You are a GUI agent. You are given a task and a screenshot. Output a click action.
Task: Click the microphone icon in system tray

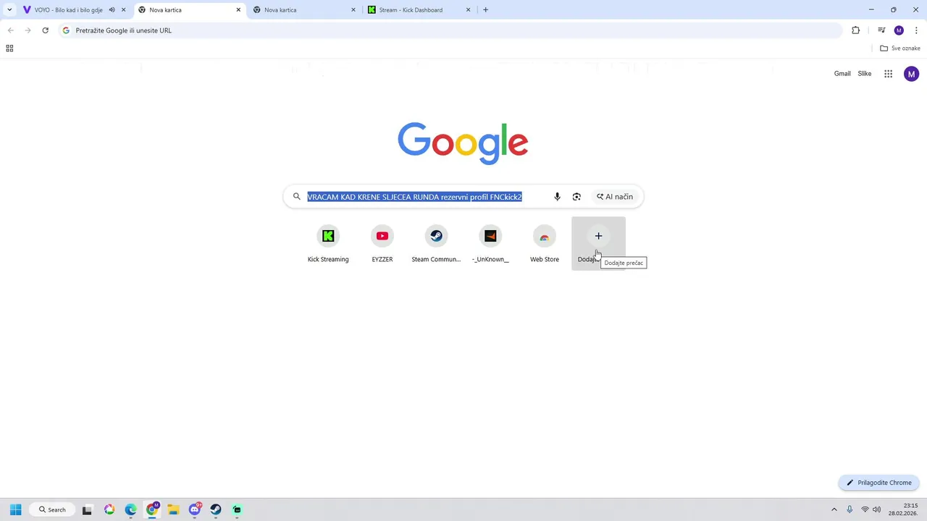(850, 509)
